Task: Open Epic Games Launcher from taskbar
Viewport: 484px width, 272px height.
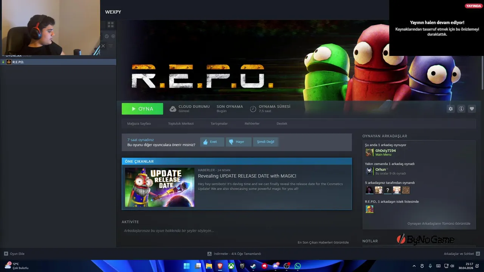Action: 242,266
